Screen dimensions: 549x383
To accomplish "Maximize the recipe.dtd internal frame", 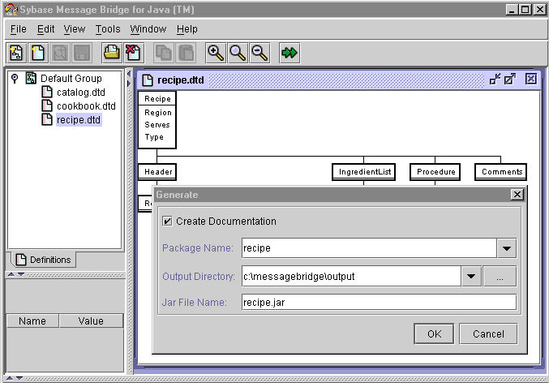I will 510,79.
